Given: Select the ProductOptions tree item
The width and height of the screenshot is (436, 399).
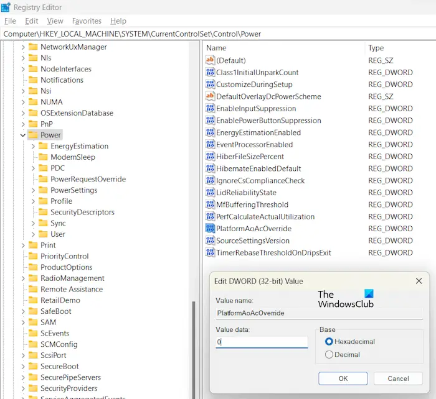Looking at the screenshot, I should click(66, 267).
